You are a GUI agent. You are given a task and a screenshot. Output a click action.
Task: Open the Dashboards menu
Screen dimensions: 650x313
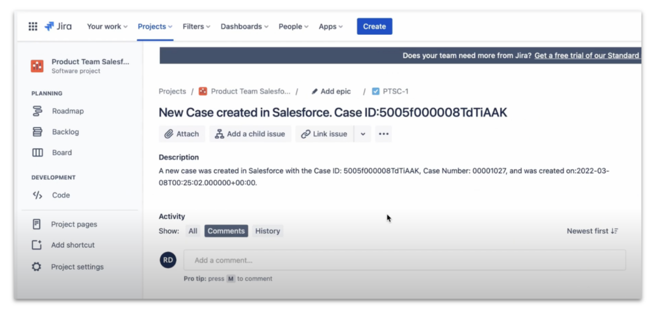coord(244,27)
